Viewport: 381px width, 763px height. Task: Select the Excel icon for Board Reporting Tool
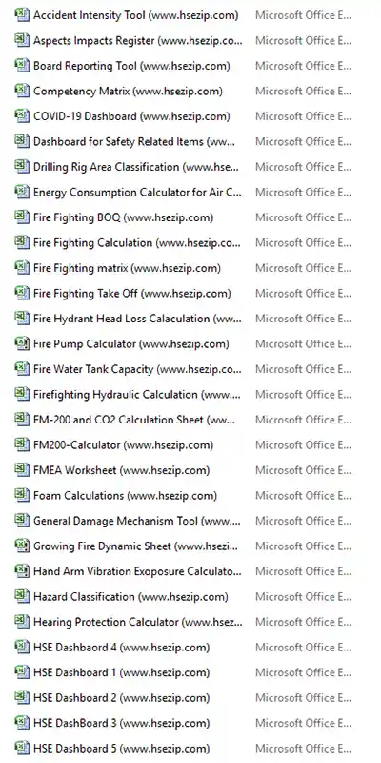22,66
